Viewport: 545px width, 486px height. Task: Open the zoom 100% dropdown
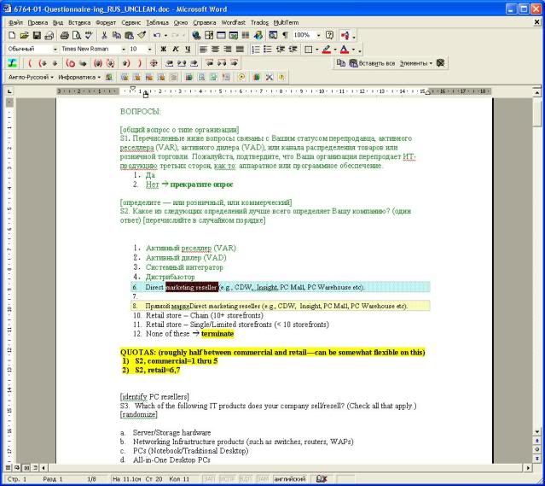point(318,35)
